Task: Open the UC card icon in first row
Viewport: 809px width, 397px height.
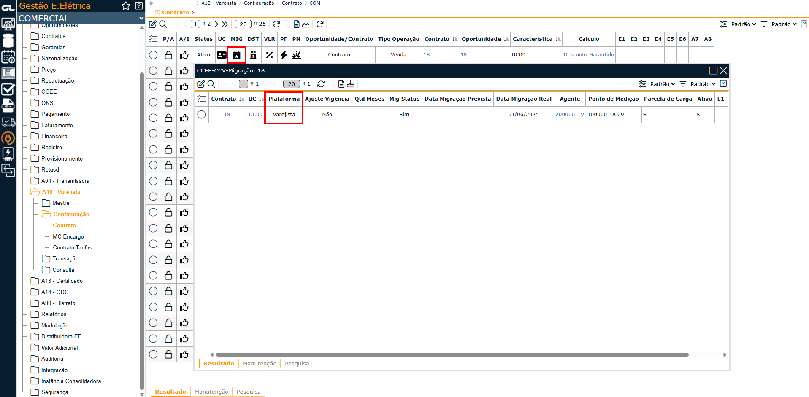Action: coord(222,55)
